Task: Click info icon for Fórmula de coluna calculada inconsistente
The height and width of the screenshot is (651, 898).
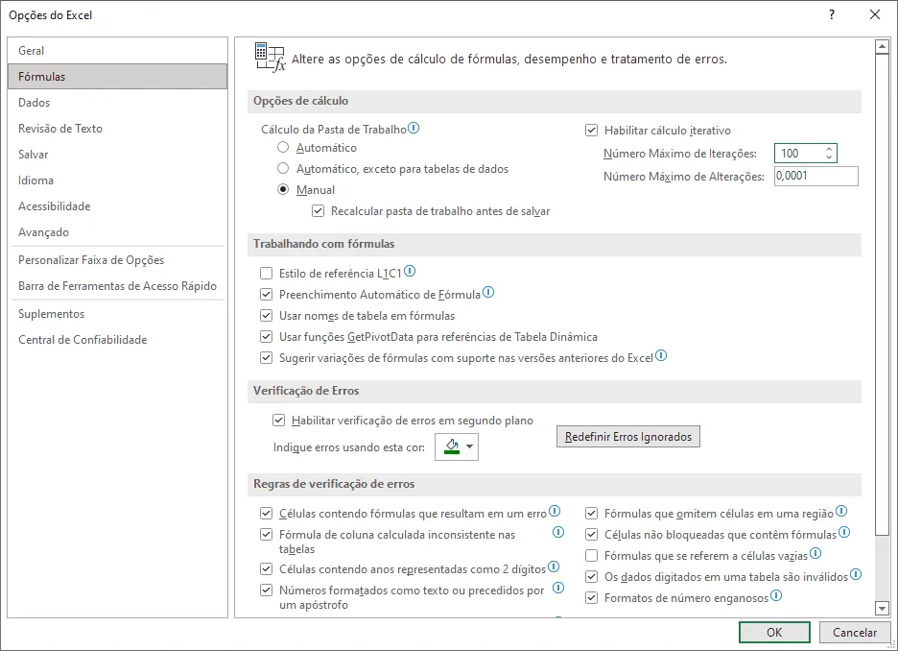Action: (558, 532)
